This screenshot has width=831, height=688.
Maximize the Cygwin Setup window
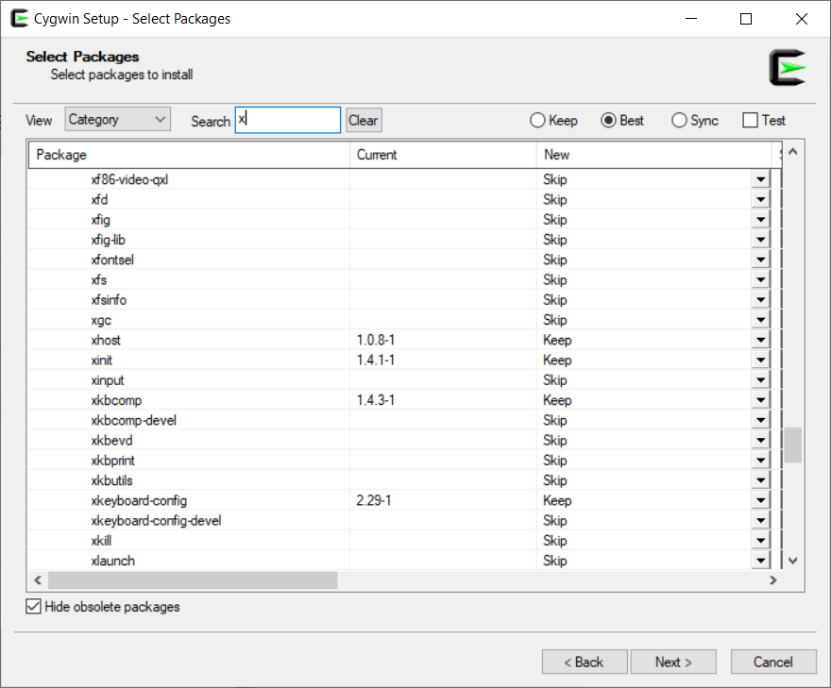[x=746, y=19]
